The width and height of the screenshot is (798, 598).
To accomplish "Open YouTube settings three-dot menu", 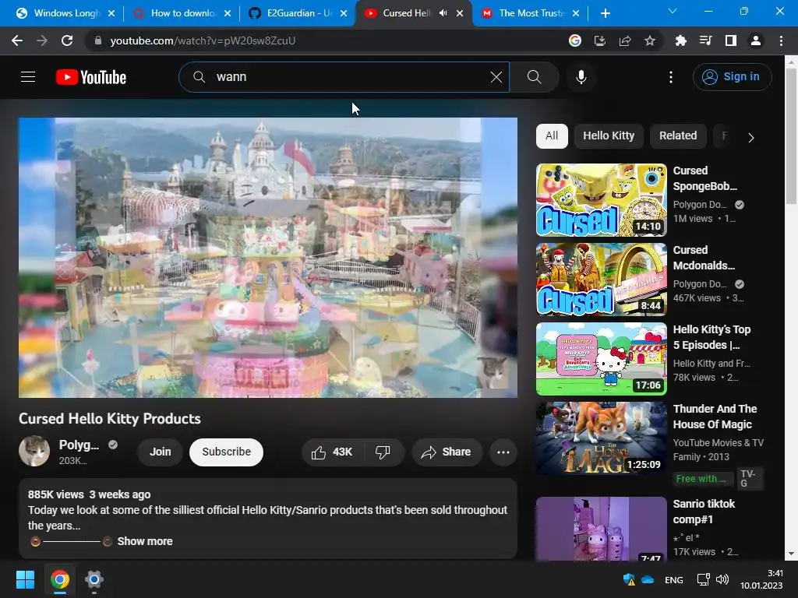I will pyautogui.click(x=671, y=77).
